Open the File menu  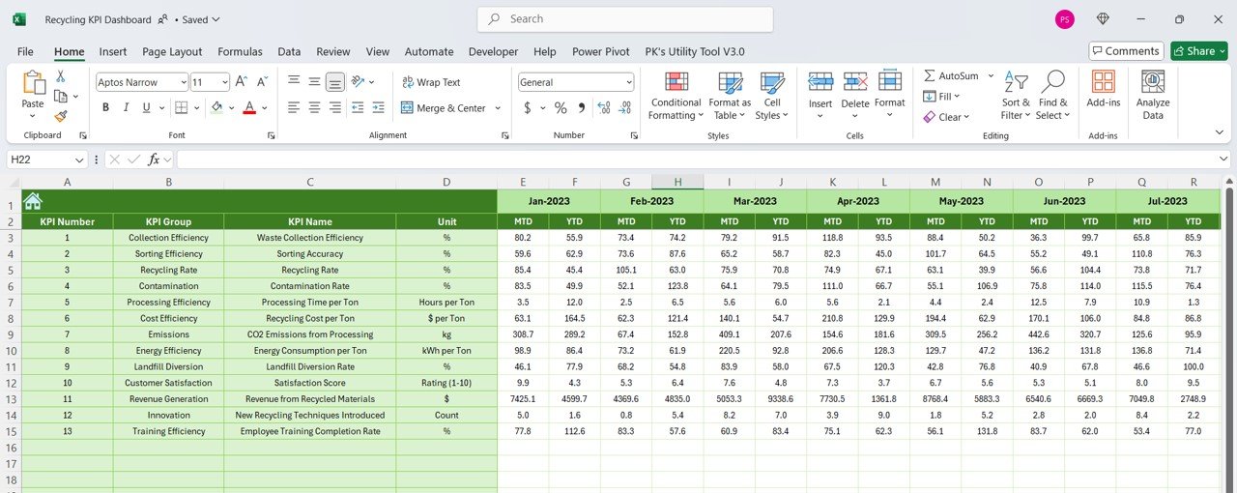pyautogui.click(x=25, y=51)
